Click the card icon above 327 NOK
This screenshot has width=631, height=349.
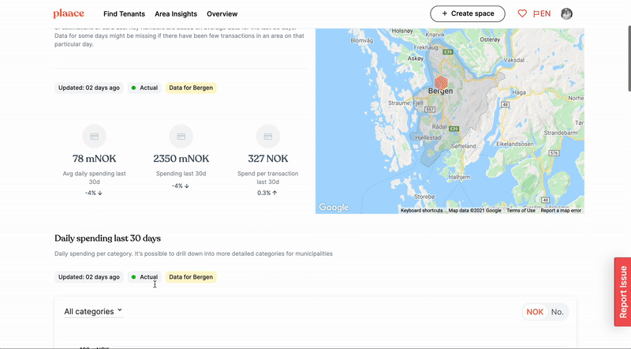pos(268,137)
